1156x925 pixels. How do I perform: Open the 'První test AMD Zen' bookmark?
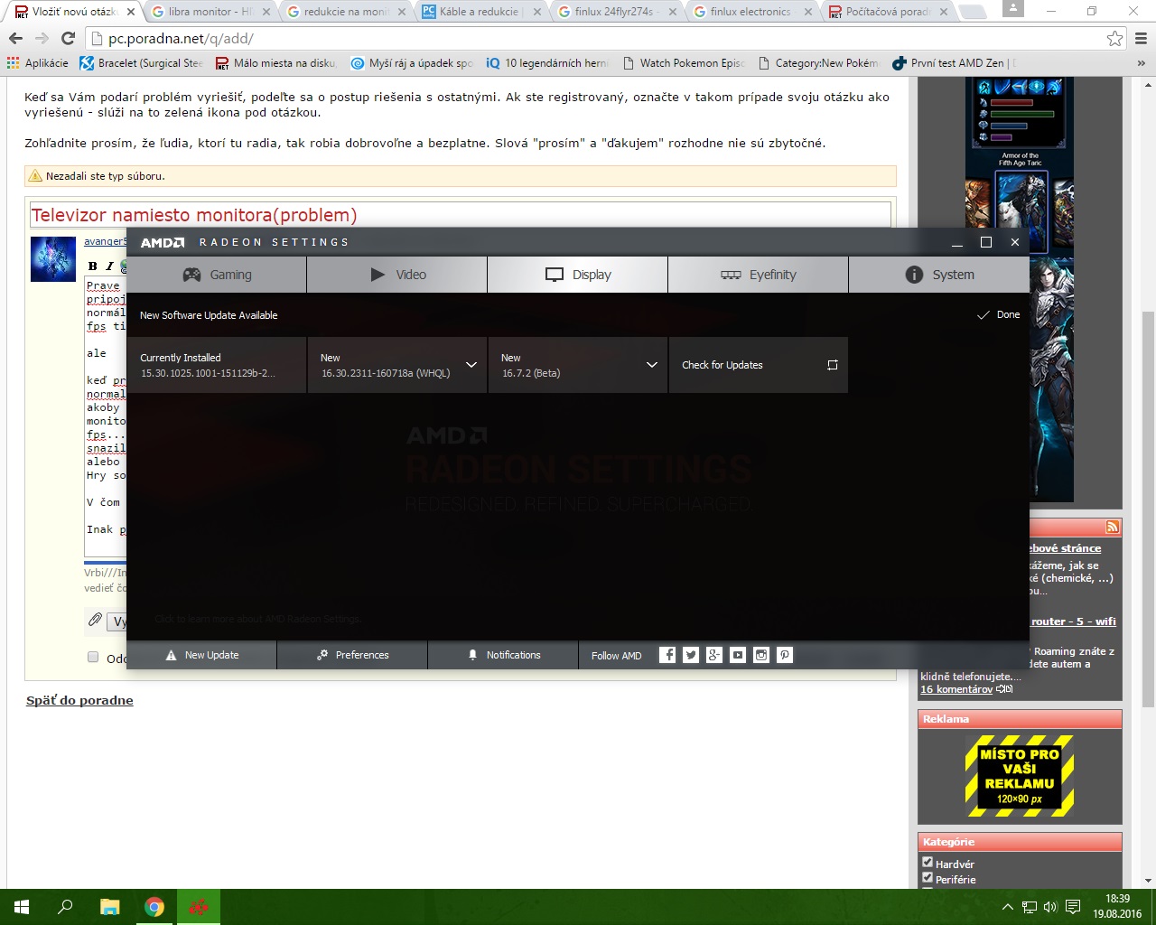(x=954, y=63)
